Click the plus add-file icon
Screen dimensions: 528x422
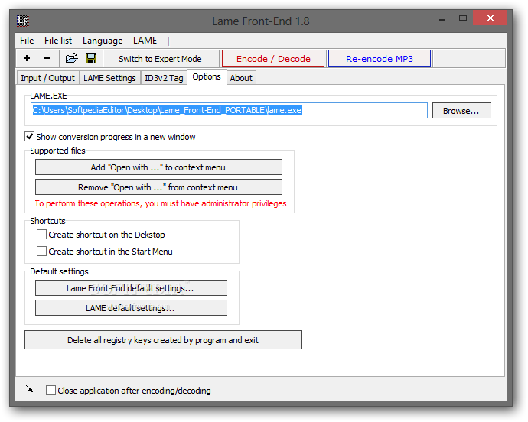(x=27, y=58)
